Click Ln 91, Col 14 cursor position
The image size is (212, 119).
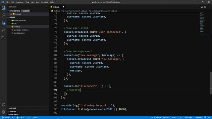156,118
